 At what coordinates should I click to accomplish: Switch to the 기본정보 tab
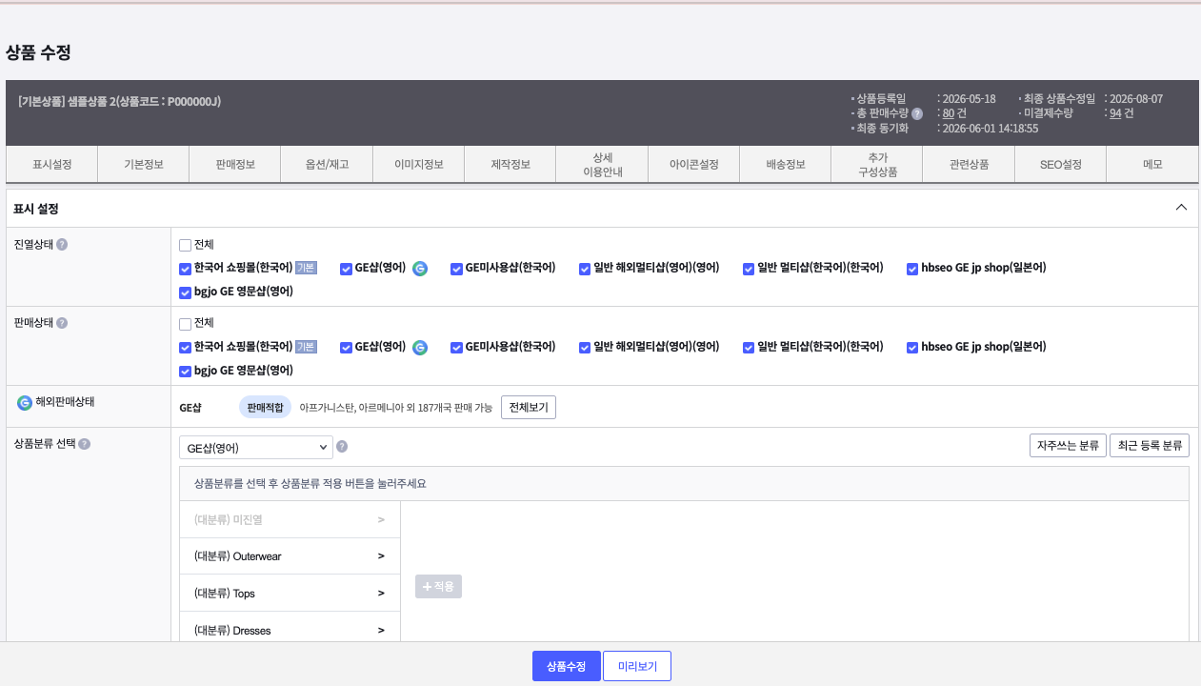pyautogui.click(x=144, y=164)
